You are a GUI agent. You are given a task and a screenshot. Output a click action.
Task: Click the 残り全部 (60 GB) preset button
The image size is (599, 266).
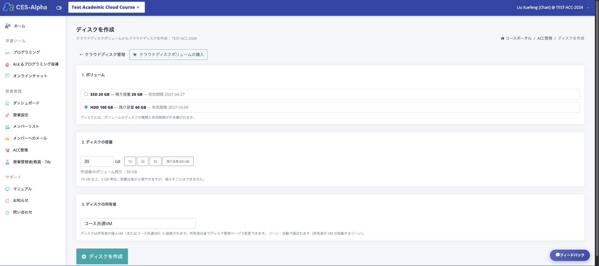(x=178, y=161)
